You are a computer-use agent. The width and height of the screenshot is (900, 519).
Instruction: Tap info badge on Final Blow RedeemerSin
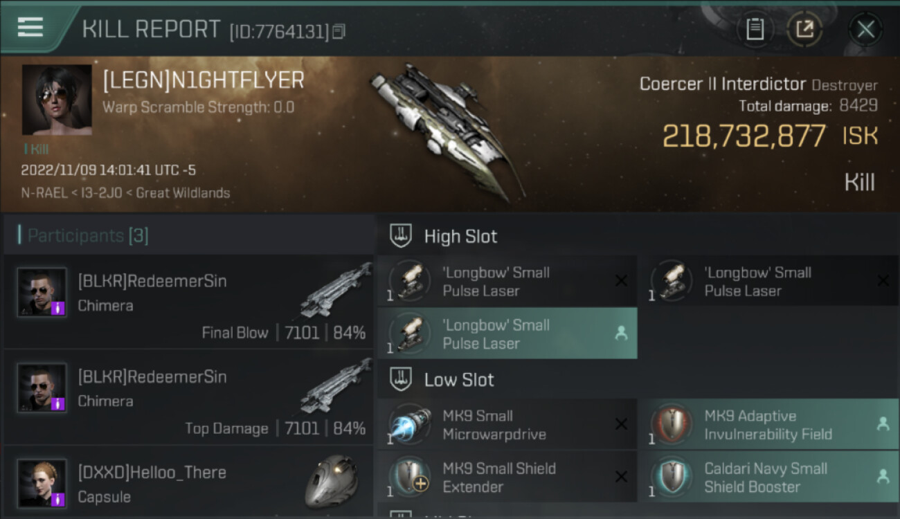58,308
